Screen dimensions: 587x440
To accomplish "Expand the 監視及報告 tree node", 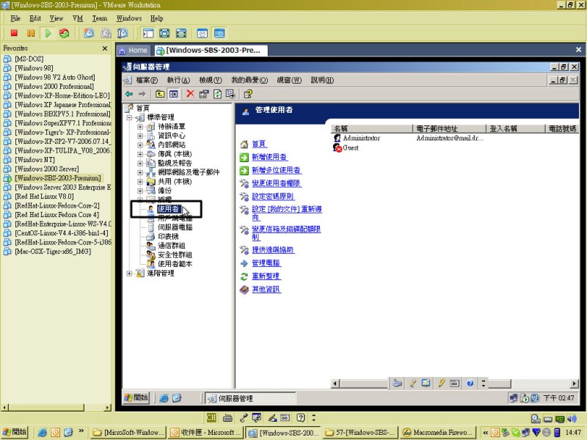I will [140, 163].
